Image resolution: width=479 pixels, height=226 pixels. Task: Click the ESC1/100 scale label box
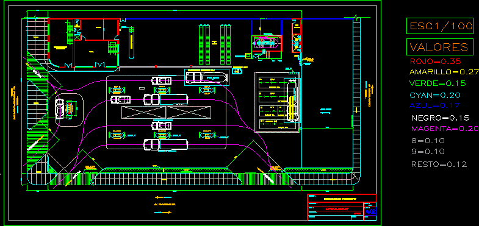pyautogui.click(x=439, y=26)
